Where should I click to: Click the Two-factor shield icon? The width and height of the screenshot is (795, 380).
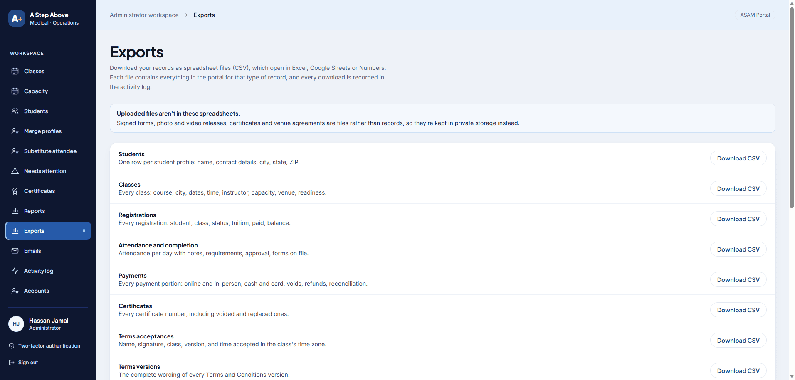tap(12, 346)
